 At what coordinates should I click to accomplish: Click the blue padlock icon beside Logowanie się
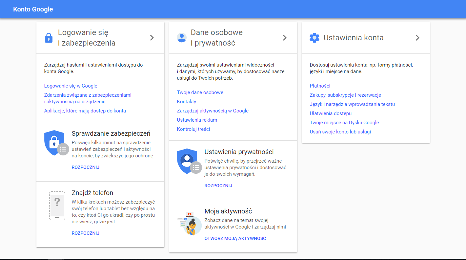click(x=49, y=38)
